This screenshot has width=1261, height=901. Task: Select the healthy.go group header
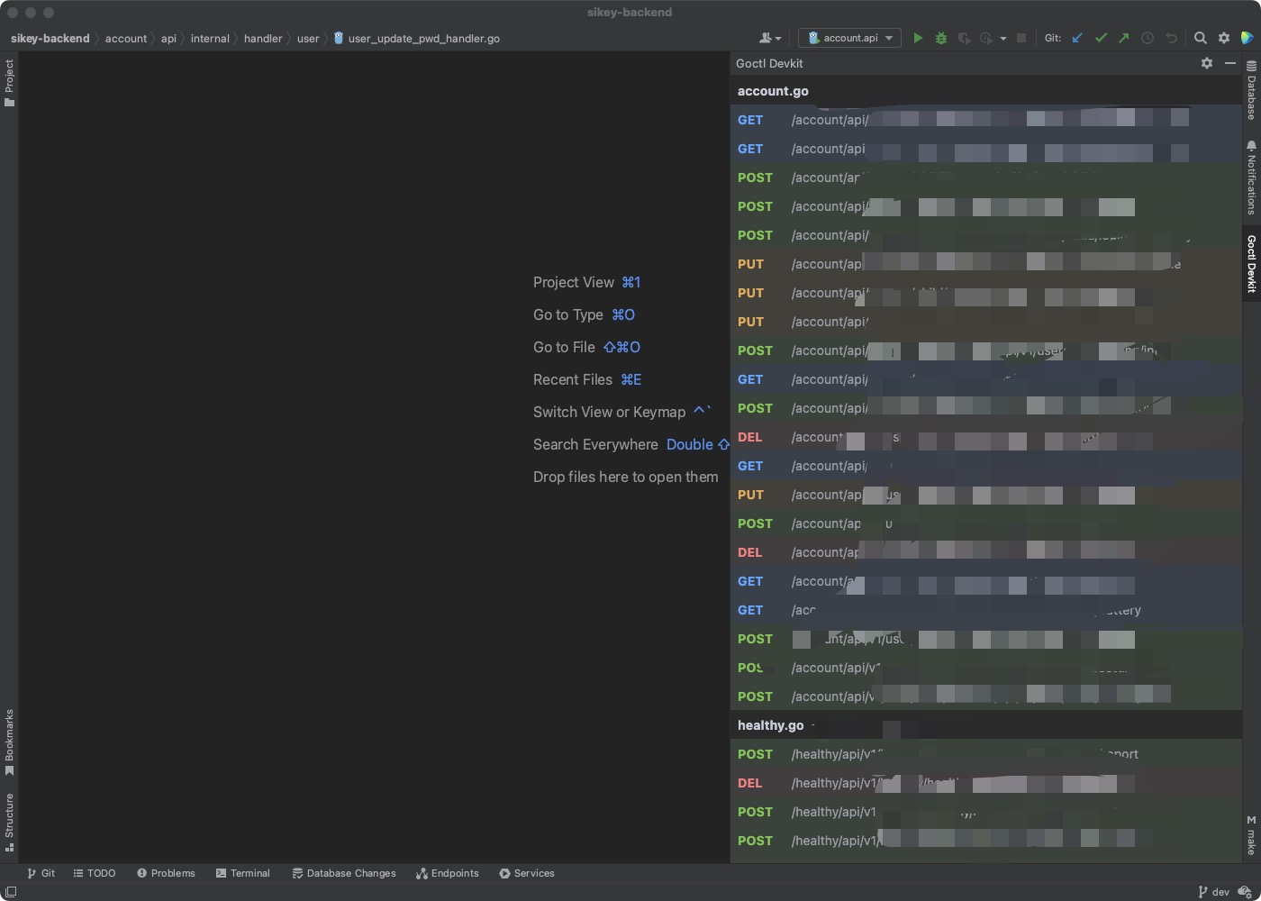tap(985, 725)
